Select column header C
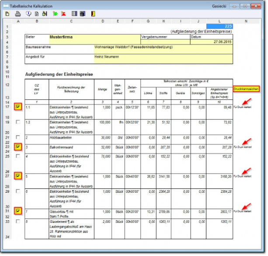 click(x=71, y=21)
